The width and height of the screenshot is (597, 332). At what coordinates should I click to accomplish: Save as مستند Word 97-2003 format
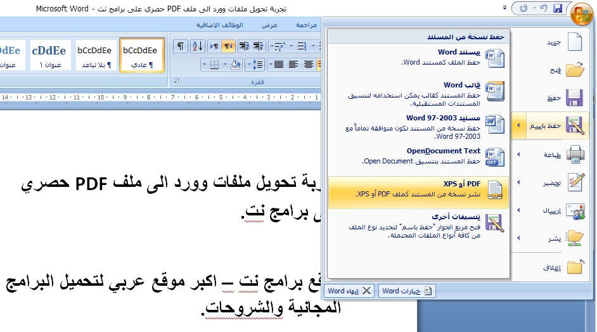click(418, 127)
